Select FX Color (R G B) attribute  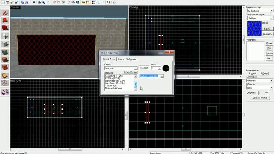point(113,78)
